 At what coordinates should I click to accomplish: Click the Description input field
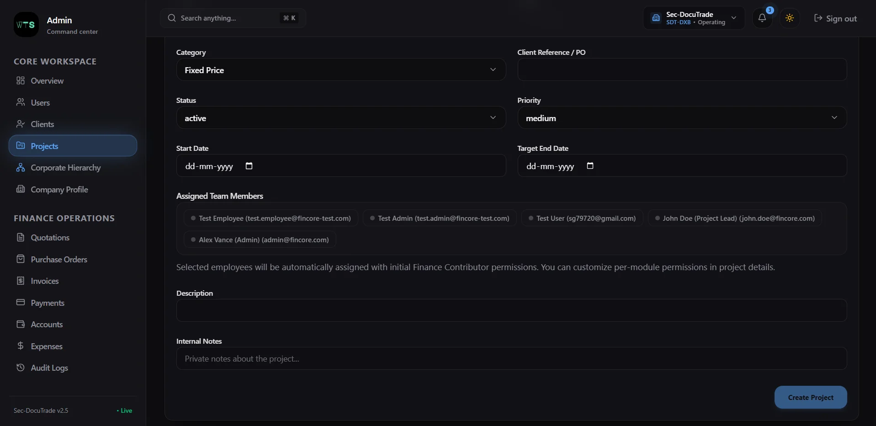tap(511, 310)
